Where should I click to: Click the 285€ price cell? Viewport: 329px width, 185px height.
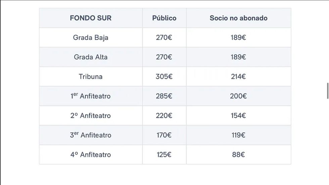coord(164,96)
